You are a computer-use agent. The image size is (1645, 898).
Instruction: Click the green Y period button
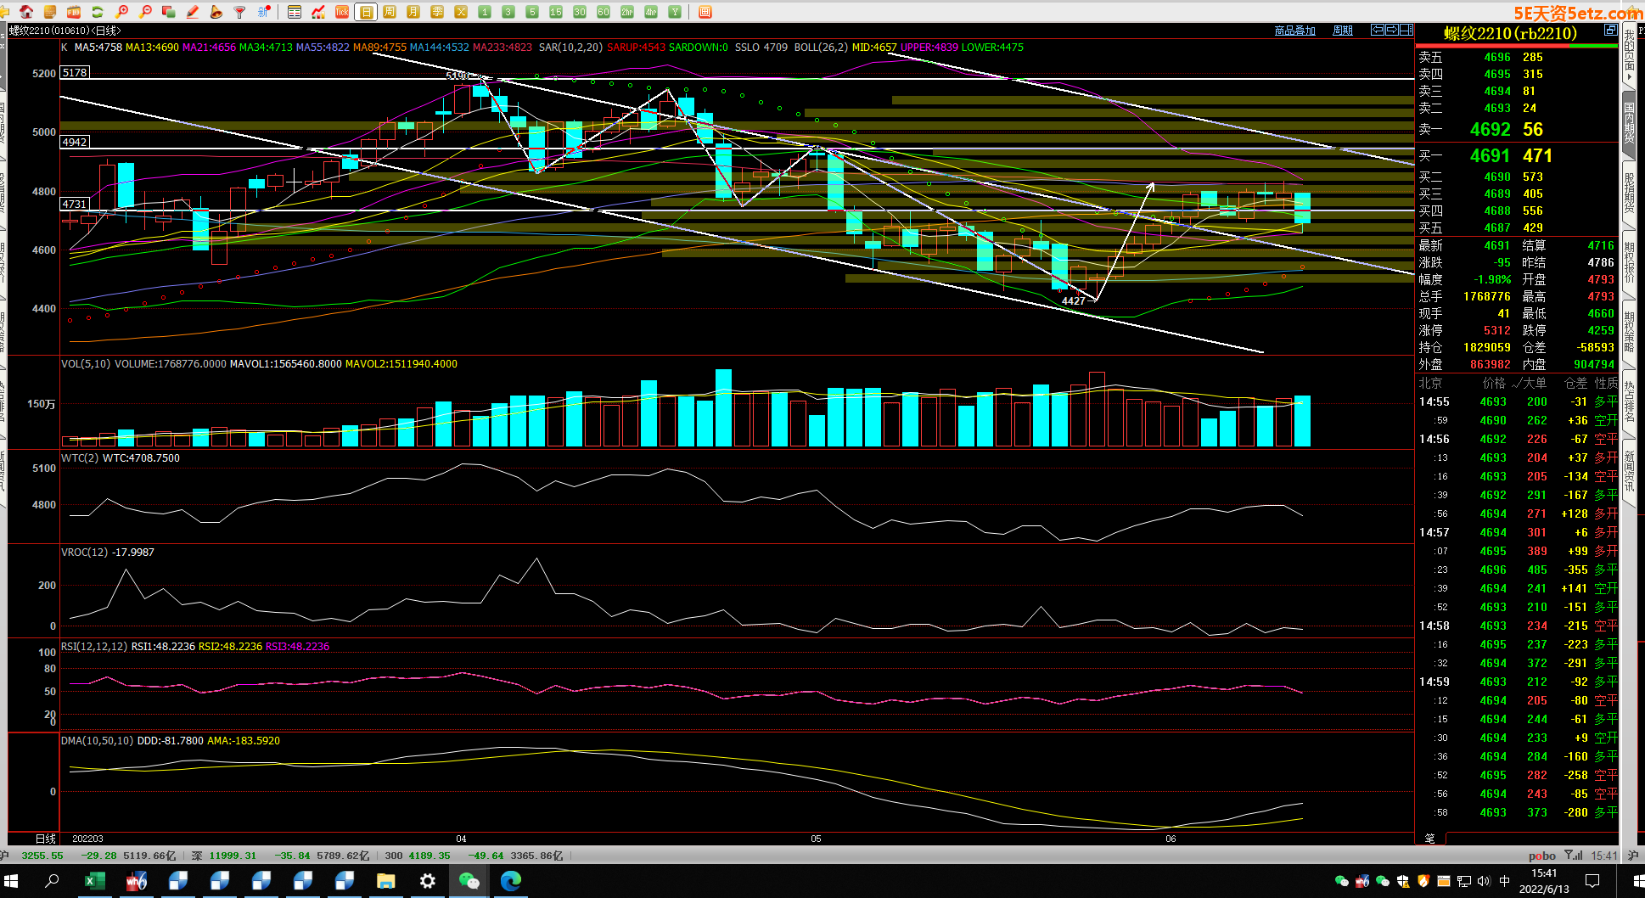(675, 12)
